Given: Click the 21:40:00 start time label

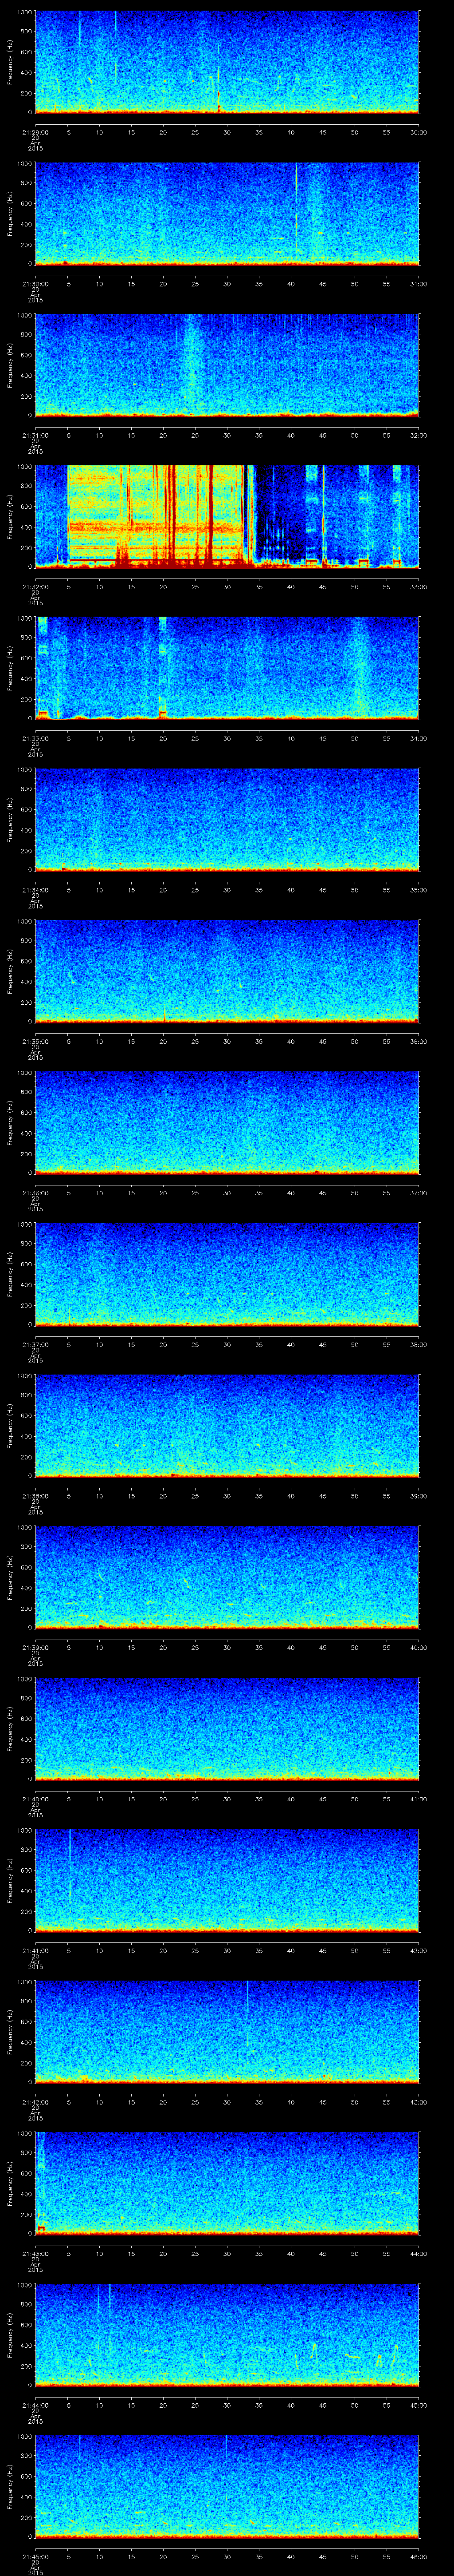Looking at the screenshot, I should click(35, 1798).
